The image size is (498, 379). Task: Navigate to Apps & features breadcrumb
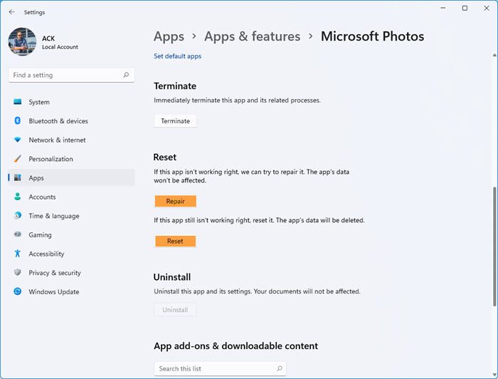pos(252,36)
